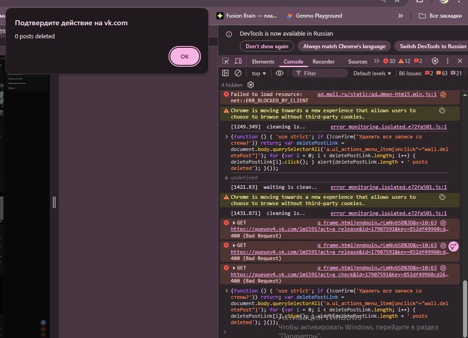Open the top JavaScript context dropdown
This screenshot has height=338, width=468.
(x=258, y=73)
